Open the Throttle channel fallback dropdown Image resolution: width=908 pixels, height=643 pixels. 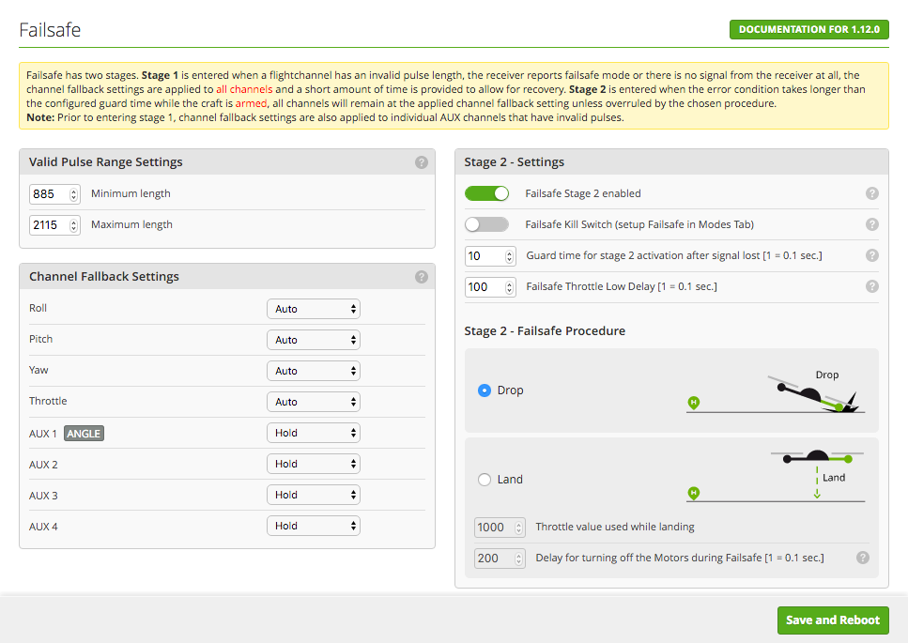(x=313, y=402)
